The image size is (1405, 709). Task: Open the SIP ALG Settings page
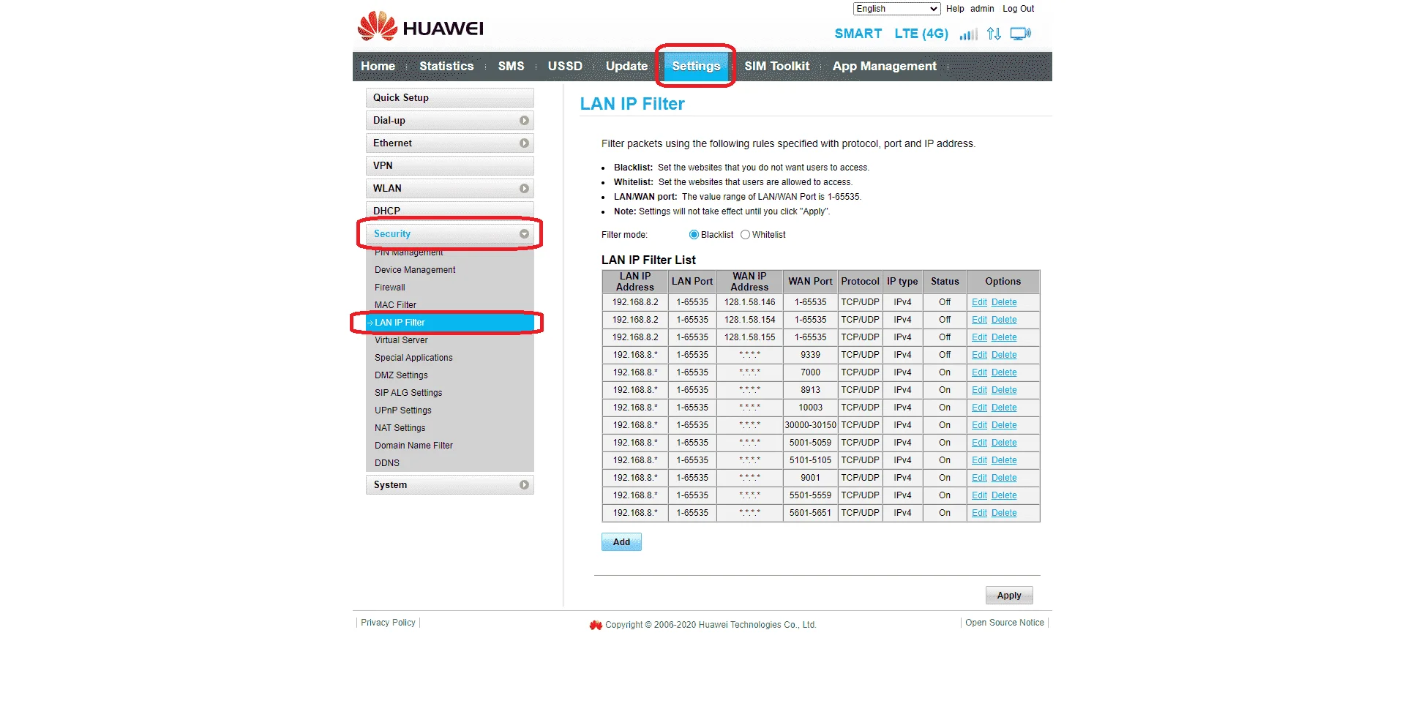(408, 393)
